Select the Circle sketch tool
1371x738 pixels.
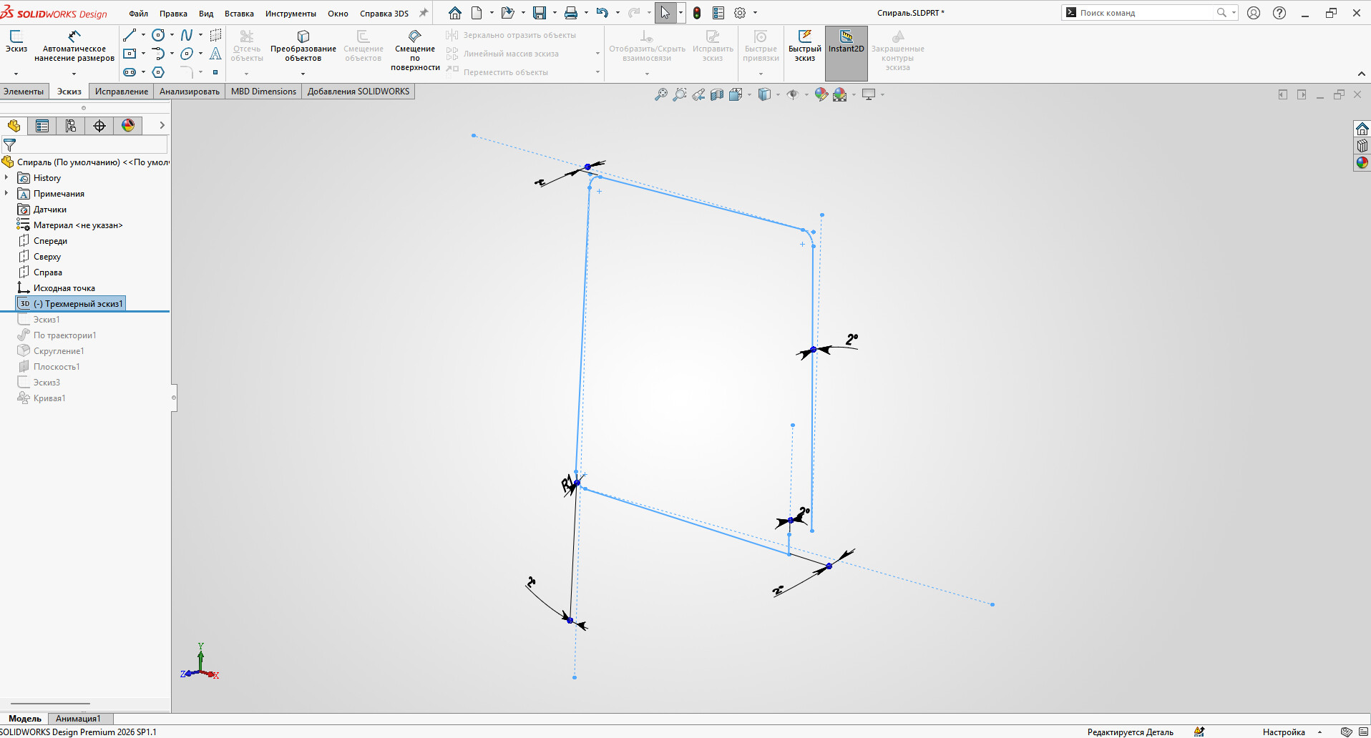click(x=158, y=35)
